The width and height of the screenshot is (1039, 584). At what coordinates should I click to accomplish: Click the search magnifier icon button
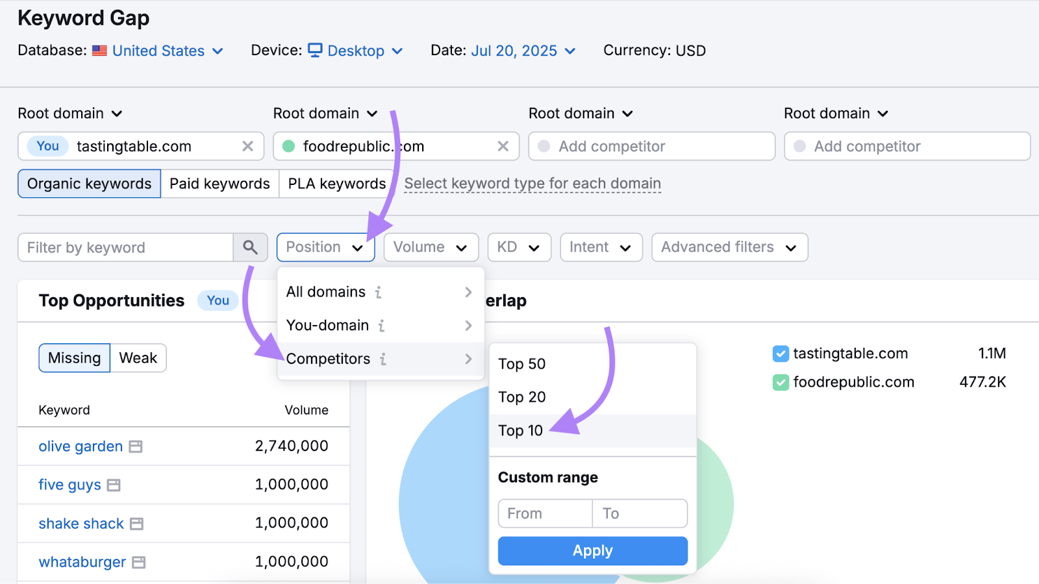coord(250,247)
